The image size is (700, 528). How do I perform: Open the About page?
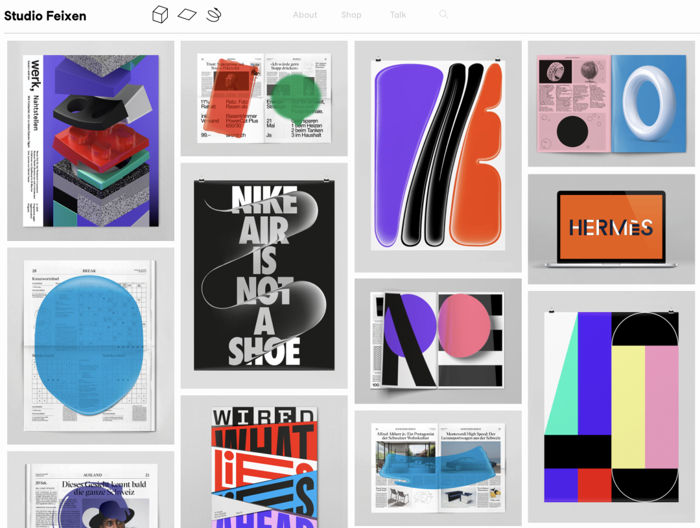[305, 15]
